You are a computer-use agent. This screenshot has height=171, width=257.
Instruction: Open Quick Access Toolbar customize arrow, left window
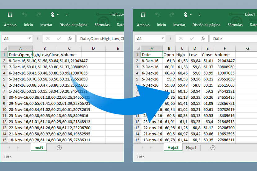(x=67, y=15)
